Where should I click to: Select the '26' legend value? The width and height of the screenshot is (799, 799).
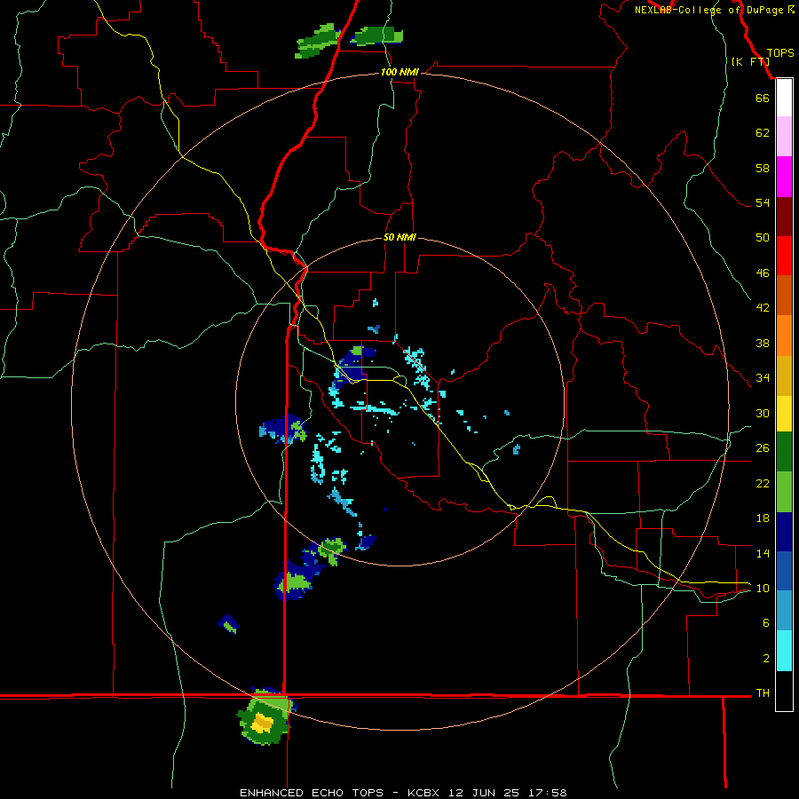tap(763, 448)
